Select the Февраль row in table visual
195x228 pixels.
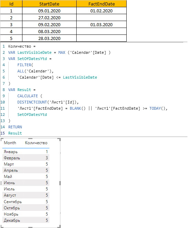point(26,158)
